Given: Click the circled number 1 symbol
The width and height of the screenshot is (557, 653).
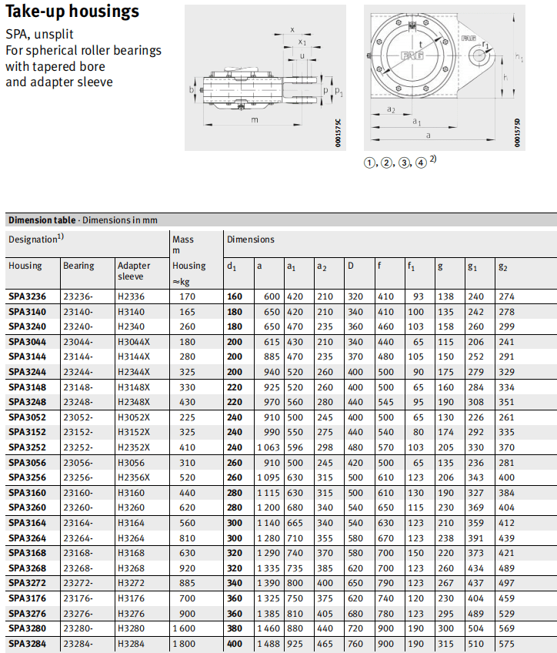Looking at the screenshot, I should 370,163.
